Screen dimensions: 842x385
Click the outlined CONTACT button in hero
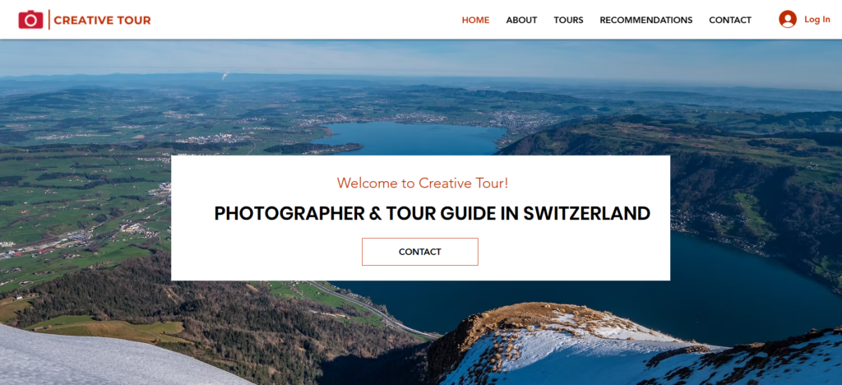(420, 252)
